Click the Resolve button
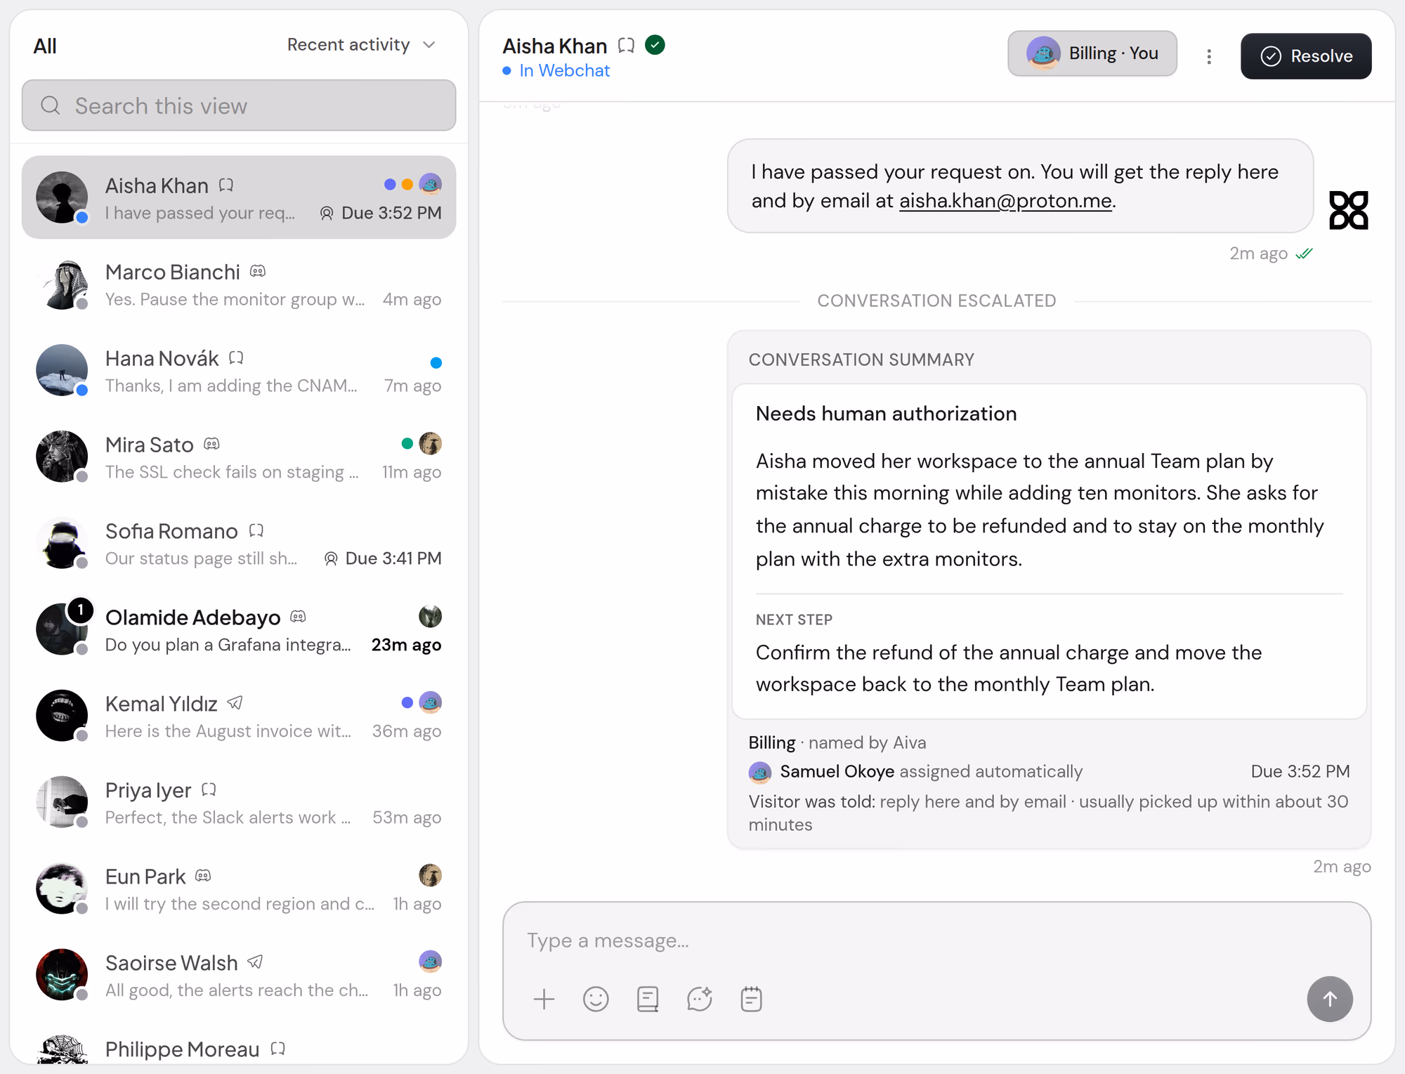The height and width of the screenshot is (1074, 1405). pyautogui.click(x=1306, y=56)
